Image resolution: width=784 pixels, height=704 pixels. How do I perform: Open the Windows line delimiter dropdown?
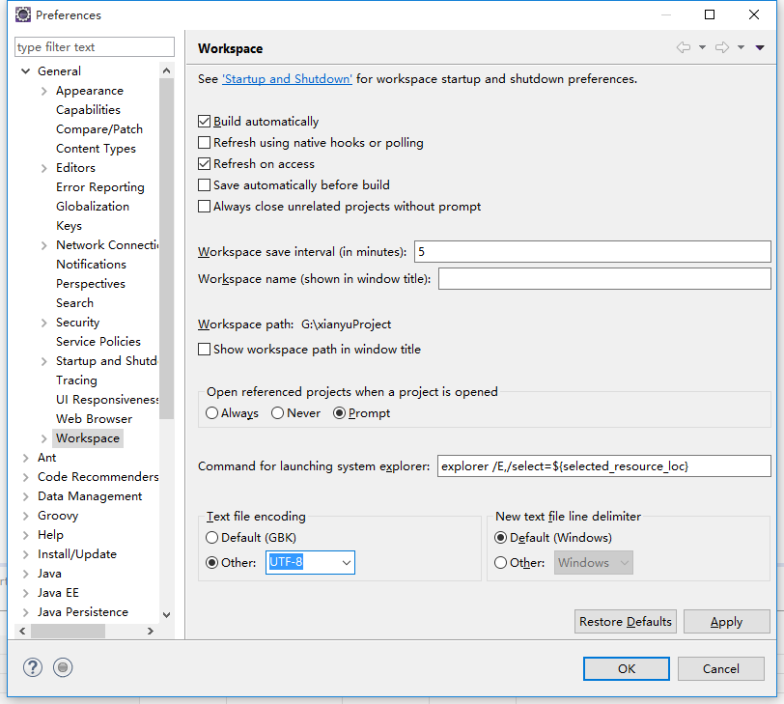point(594,562)
